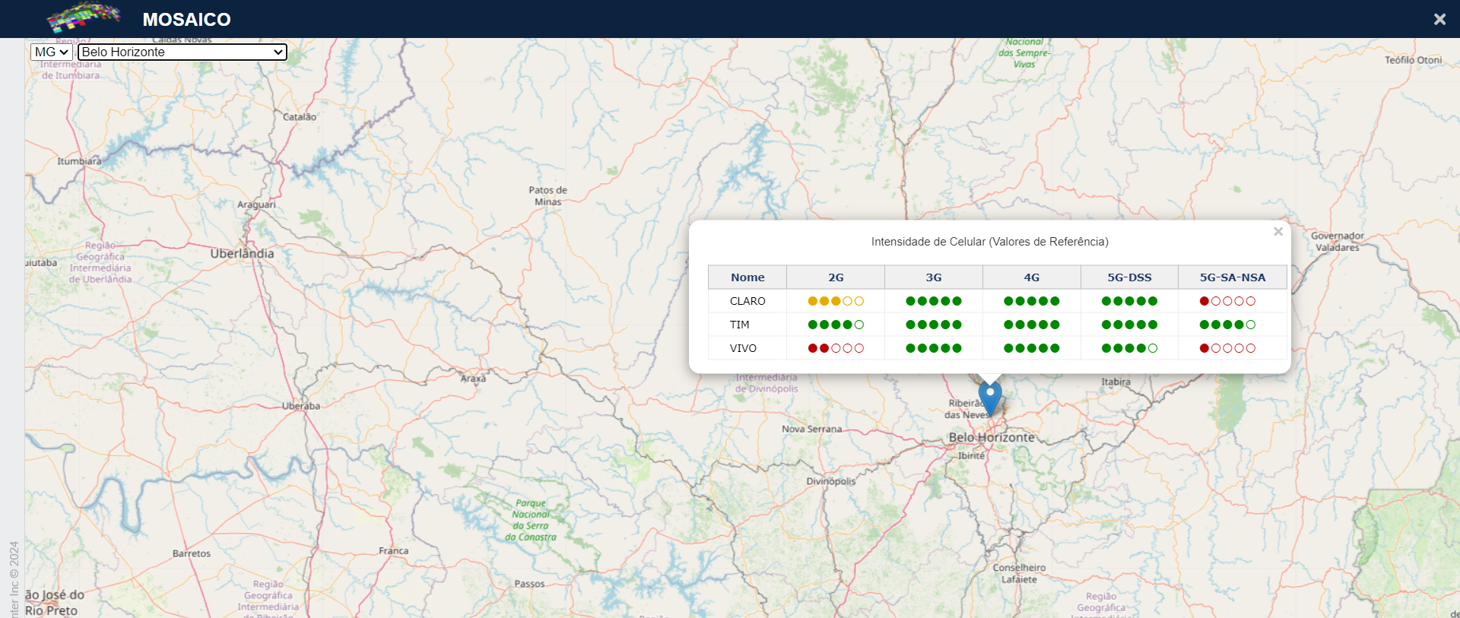
Task: Select the CLARO row name
Action: click(747, 301)
